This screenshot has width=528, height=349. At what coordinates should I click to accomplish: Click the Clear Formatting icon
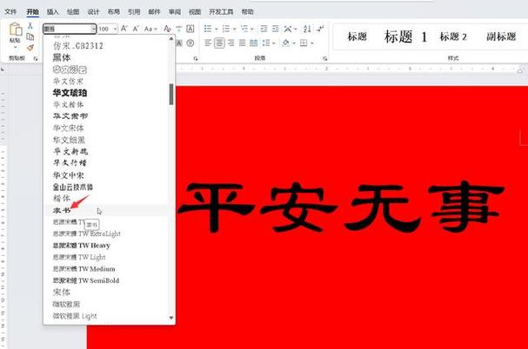pos(167,29)
